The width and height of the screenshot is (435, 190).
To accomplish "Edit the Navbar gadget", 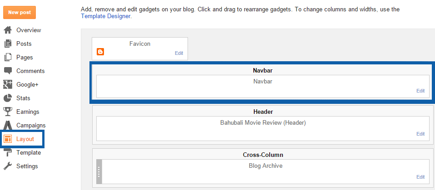I will [x=420, y=91].
